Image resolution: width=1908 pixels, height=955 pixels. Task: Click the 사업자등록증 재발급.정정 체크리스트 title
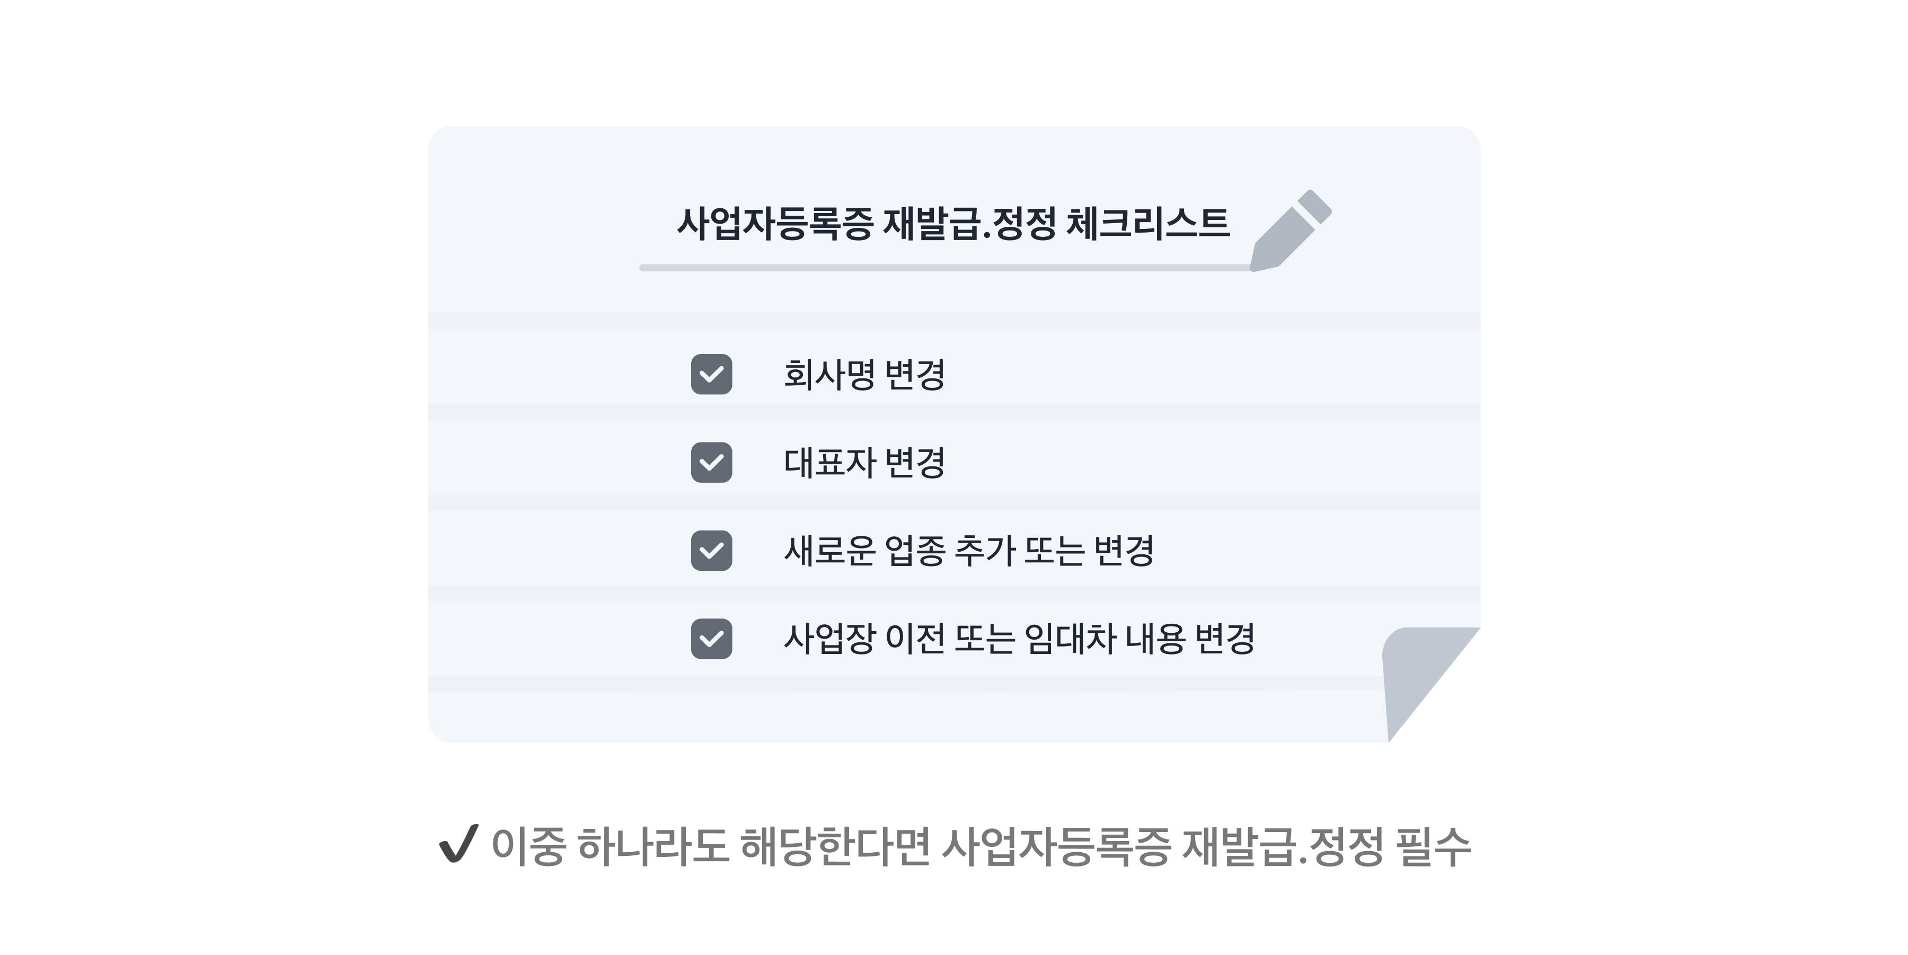tap(953, 223)
